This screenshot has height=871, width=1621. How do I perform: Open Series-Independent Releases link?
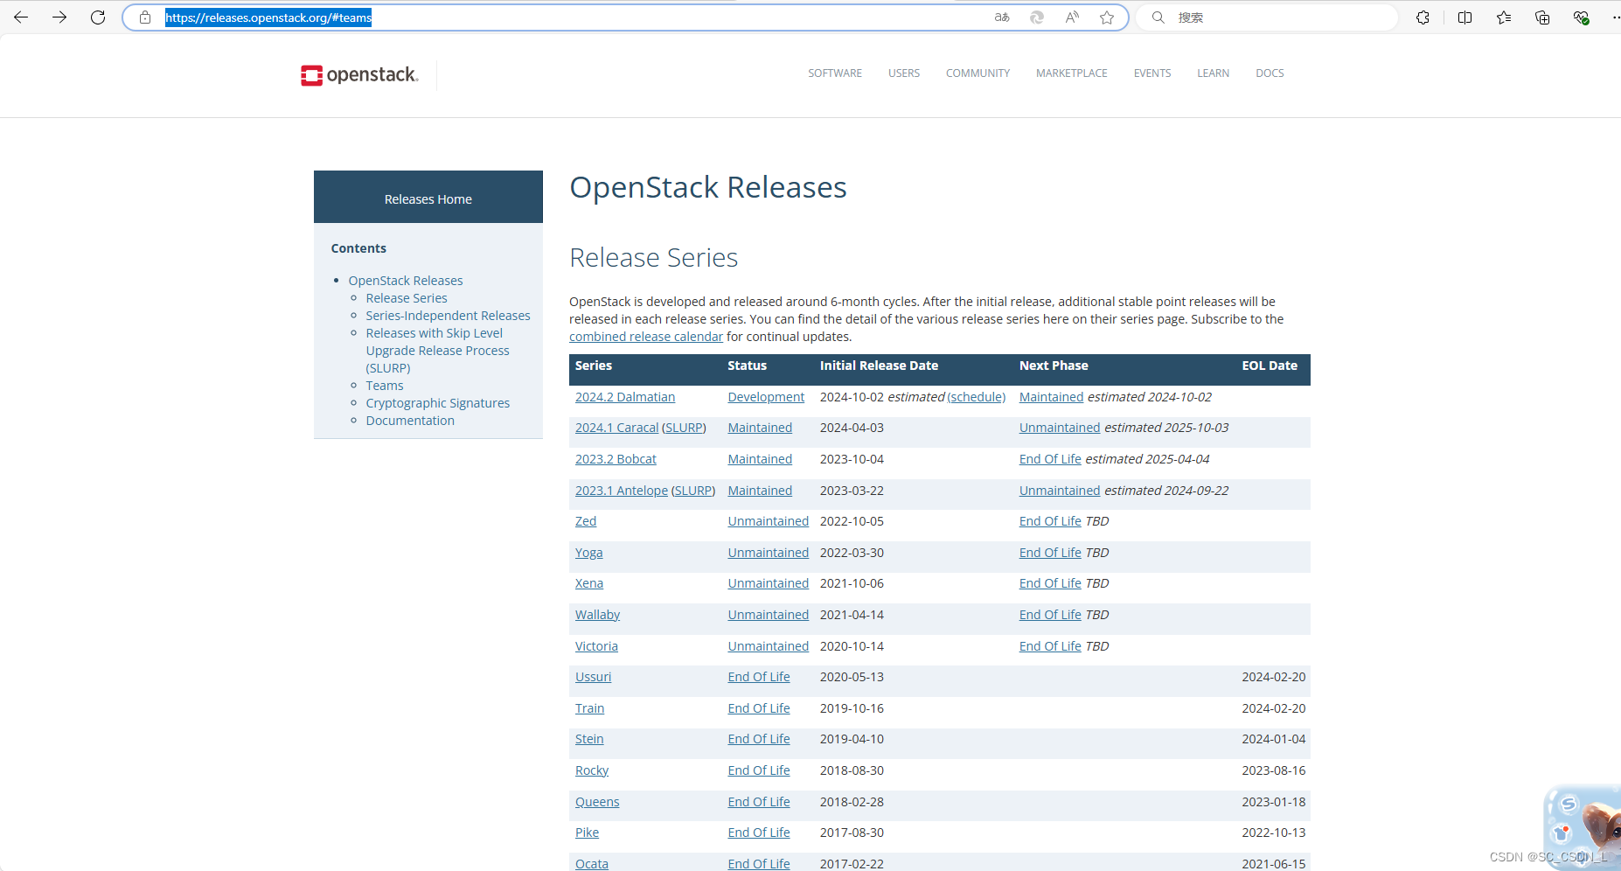(448, 316)
